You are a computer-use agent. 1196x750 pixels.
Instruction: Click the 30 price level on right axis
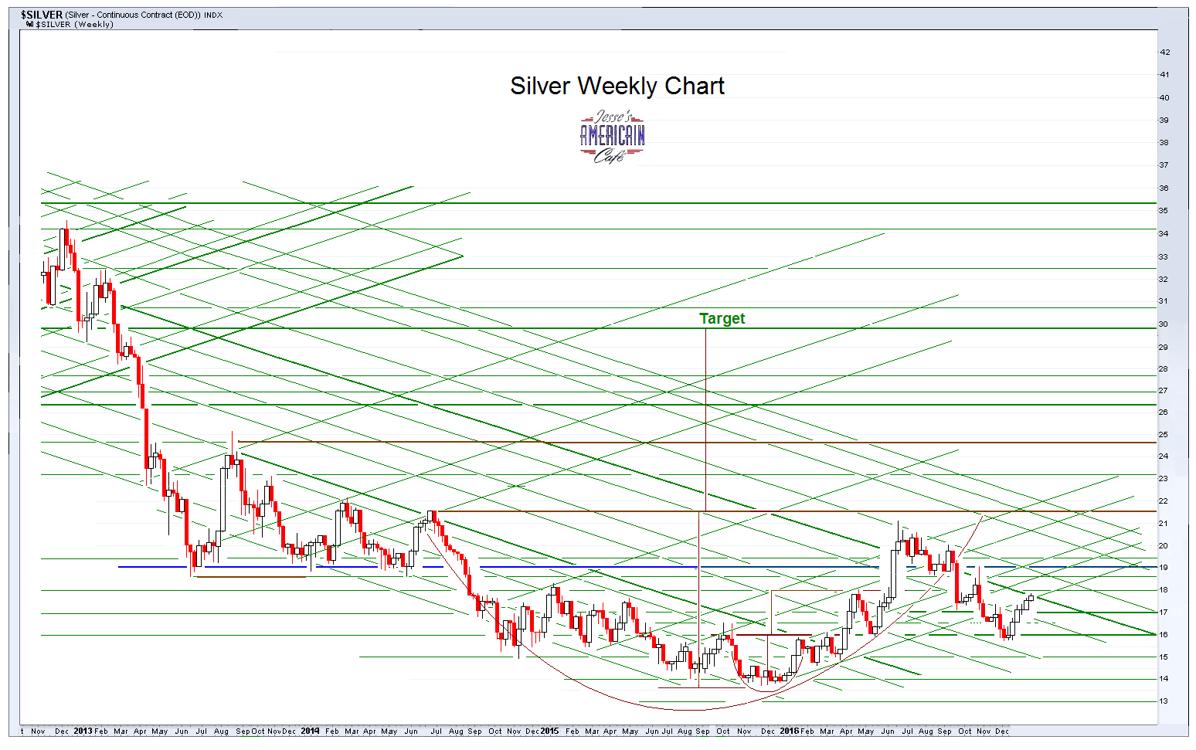tap(1164, 324)
